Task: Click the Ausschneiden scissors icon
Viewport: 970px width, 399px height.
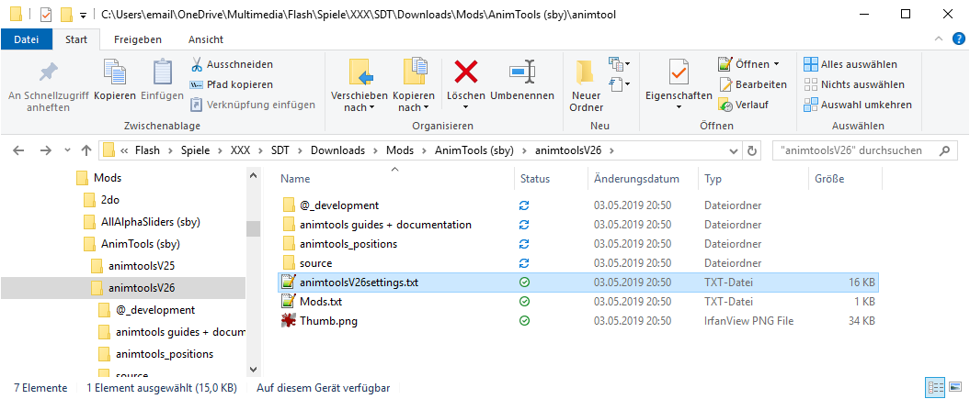Action: click(198, 64)
